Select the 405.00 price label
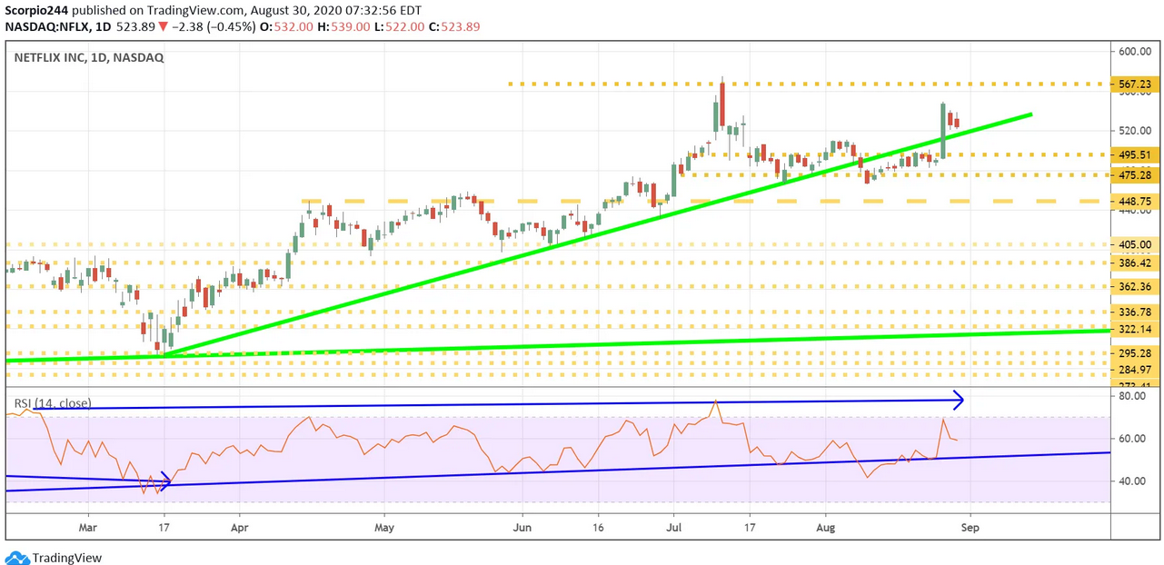 click(1136, 244)
